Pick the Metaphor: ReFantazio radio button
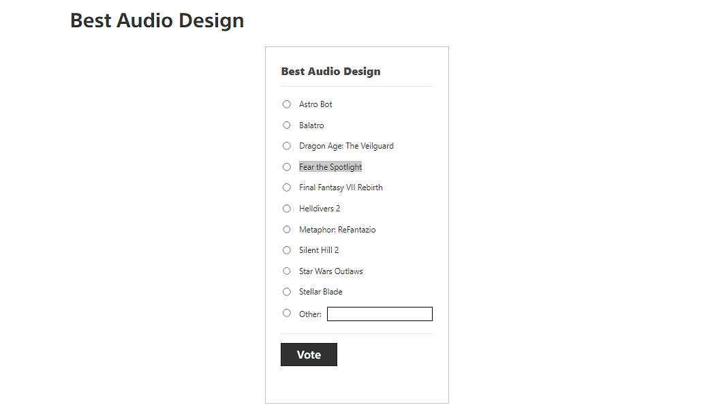Screen dimensions: 727x405 [x=287, y=230]
